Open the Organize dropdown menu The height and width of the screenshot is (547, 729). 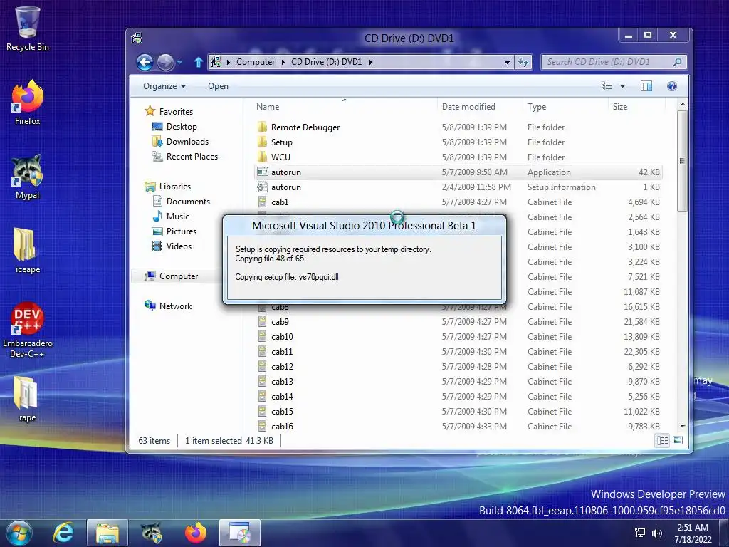pos(164,86)
